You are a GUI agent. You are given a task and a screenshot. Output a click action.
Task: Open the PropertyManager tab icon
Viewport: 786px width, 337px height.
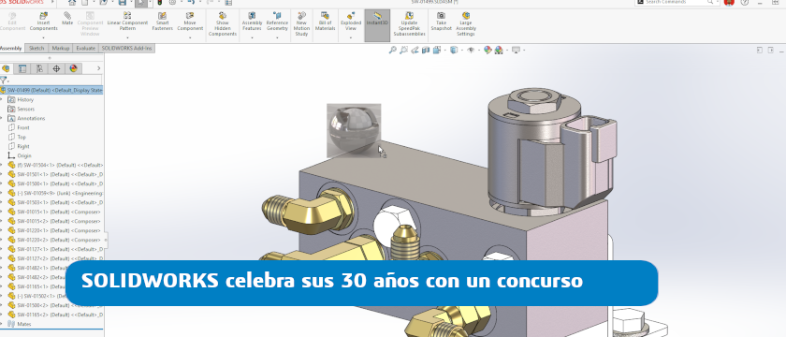point(22,68)
